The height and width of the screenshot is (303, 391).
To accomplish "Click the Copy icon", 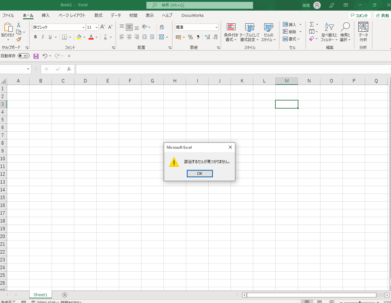I will [x=19, y=32].
